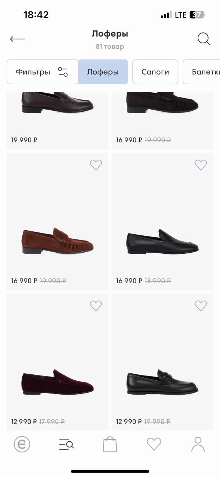
Task: Select the Лоферы category chip
Action: 103,72
